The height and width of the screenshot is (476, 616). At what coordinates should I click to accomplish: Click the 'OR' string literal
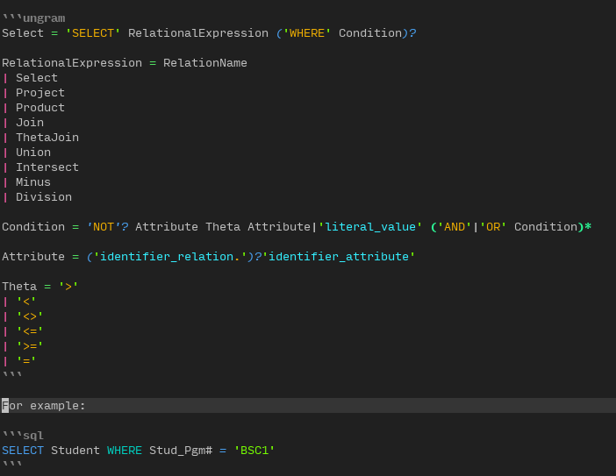493,227
